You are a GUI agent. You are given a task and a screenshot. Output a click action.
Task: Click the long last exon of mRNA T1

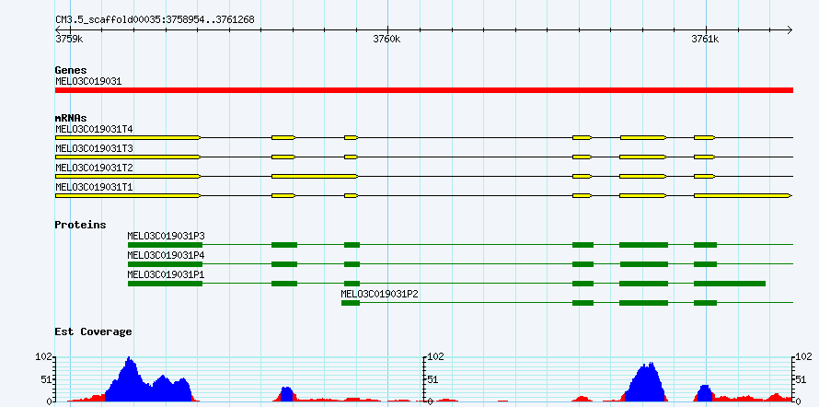point(743,195)
